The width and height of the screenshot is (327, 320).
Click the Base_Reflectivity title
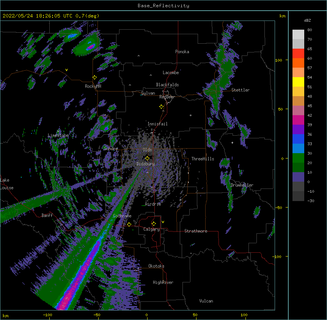(163, 6)
